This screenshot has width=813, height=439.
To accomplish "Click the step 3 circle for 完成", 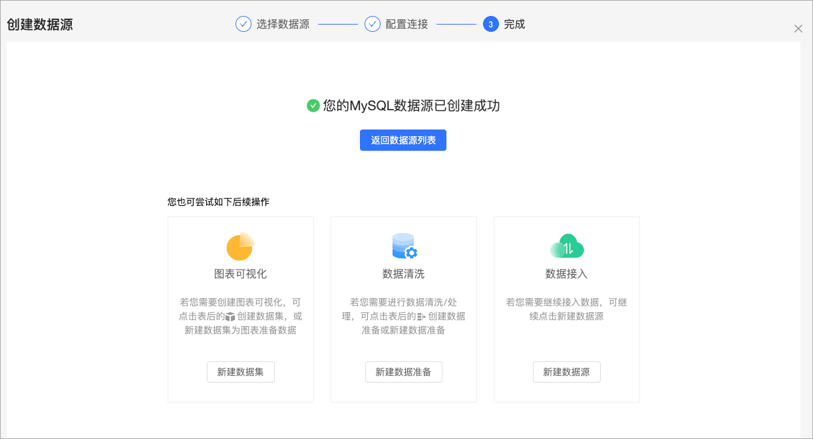I will tap(491, 24).
